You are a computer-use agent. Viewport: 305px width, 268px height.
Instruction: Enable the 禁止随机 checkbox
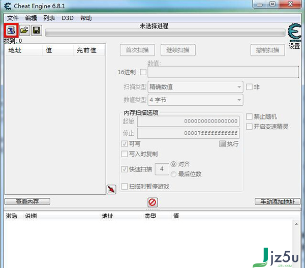249,116
